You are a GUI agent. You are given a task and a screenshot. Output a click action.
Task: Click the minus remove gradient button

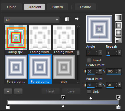(18, 91)
